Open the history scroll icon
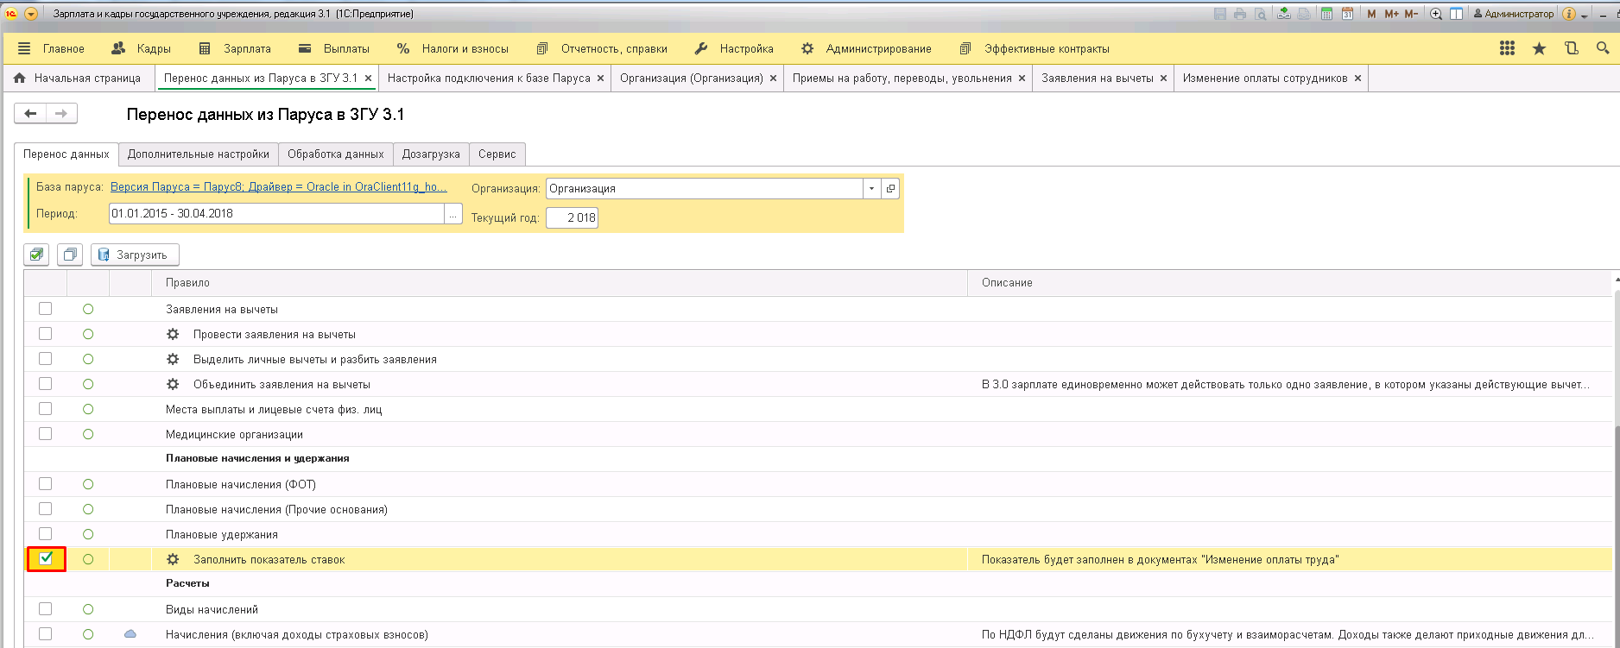Screen dimensions: 1620x648 [x=1571, y=49]
